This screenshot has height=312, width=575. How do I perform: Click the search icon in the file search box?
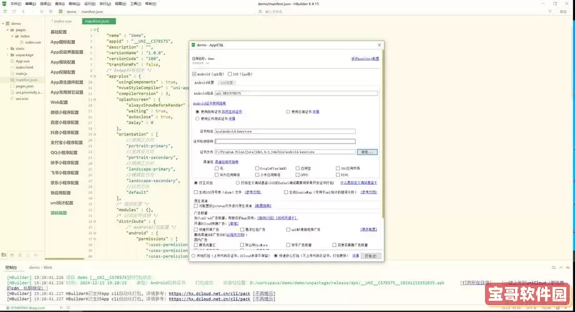point(261,12)
